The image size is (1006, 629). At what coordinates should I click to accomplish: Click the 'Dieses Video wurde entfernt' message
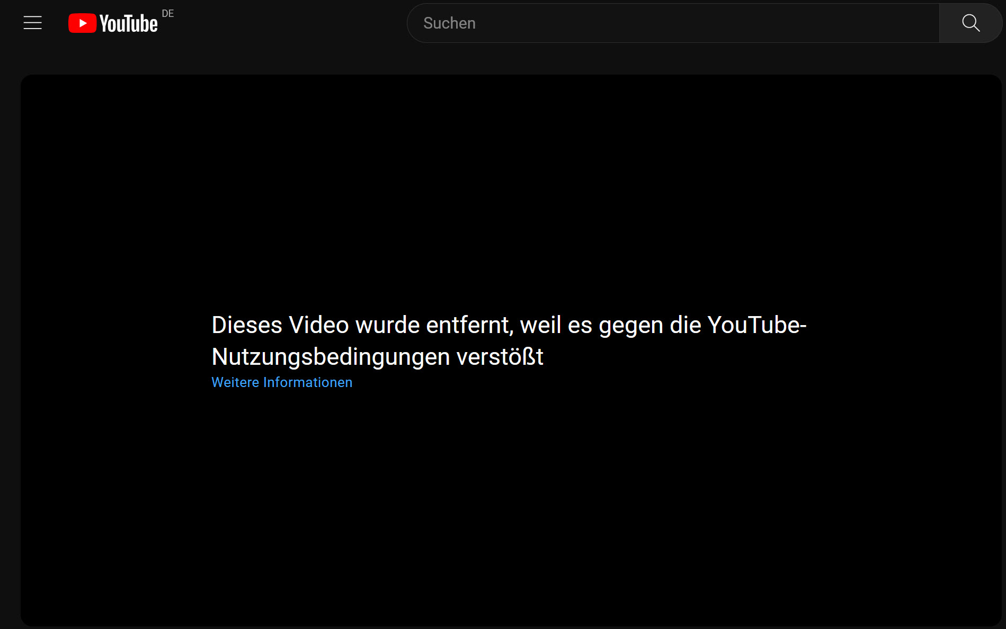click(509, 340)
